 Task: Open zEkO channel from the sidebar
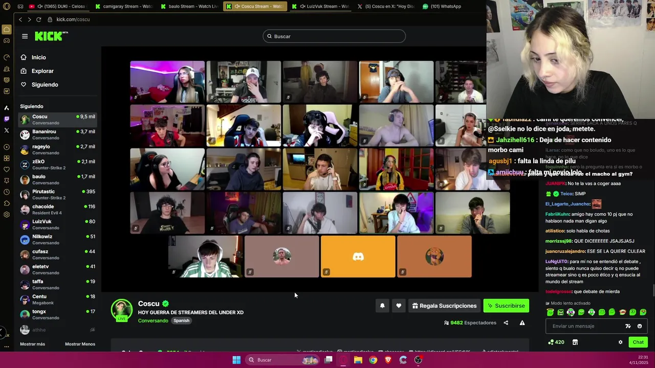pos(57,164)
